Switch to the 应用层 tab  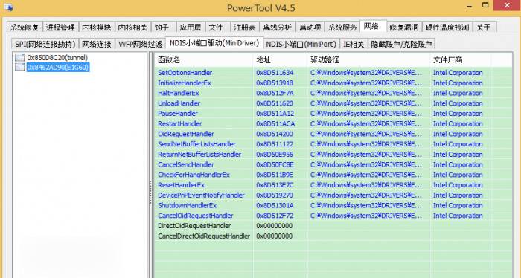(191, 28)
